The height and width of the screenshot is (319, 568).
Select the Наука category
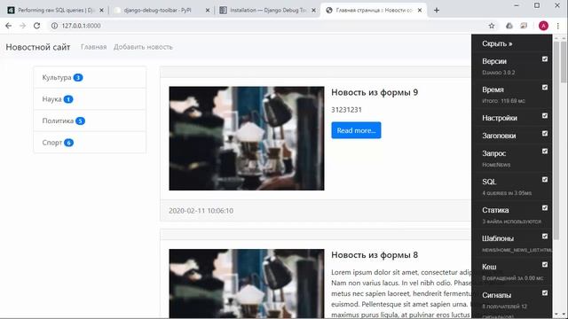click(x=90, y=99)
